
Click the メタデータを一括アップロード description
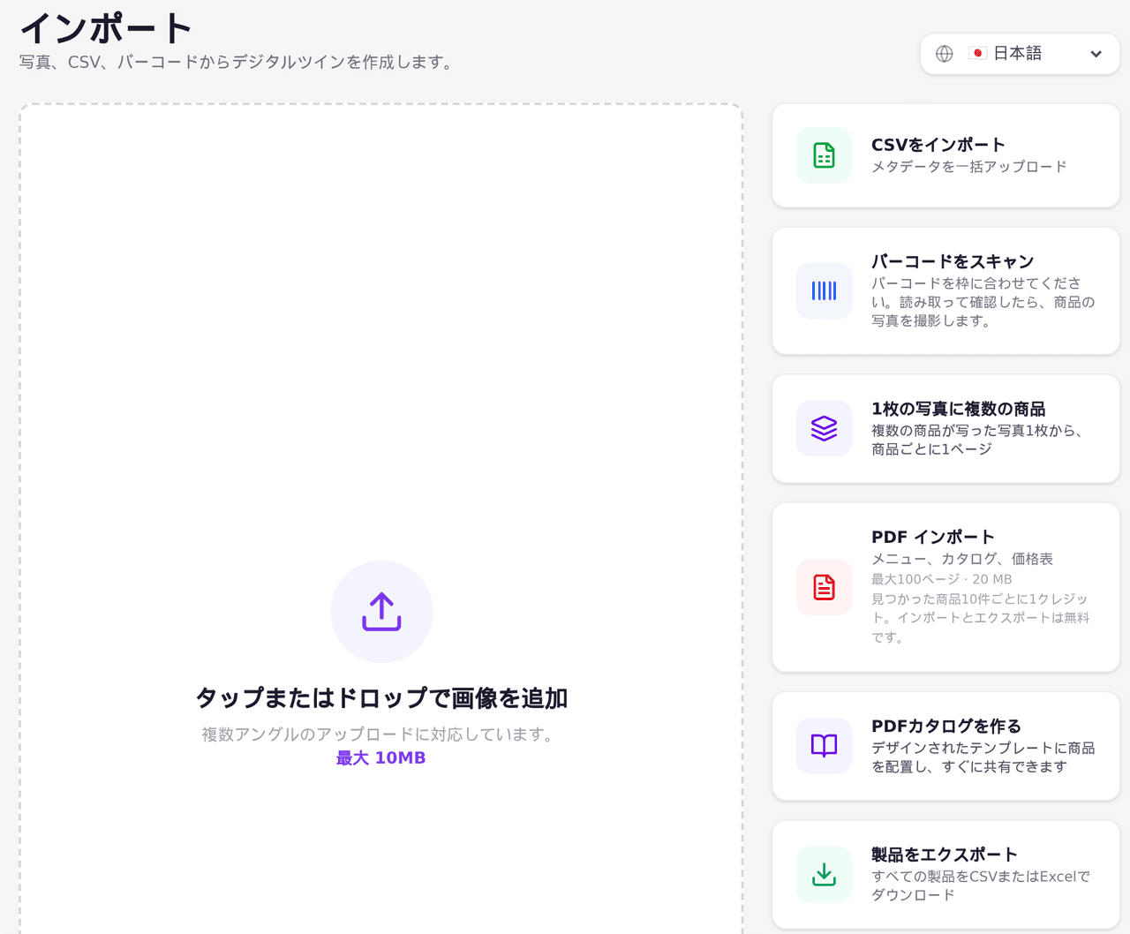[969, 167]
